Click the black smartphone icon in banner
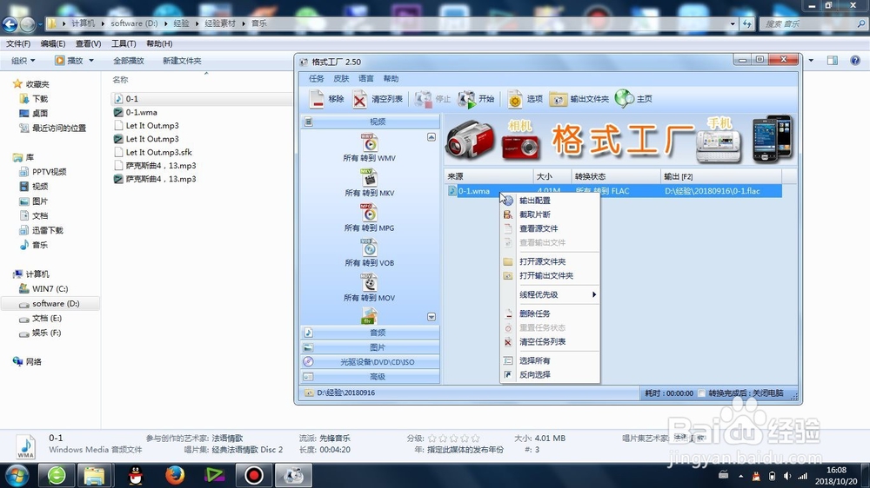This screenshot has height=488, width=870. [773, 138]
